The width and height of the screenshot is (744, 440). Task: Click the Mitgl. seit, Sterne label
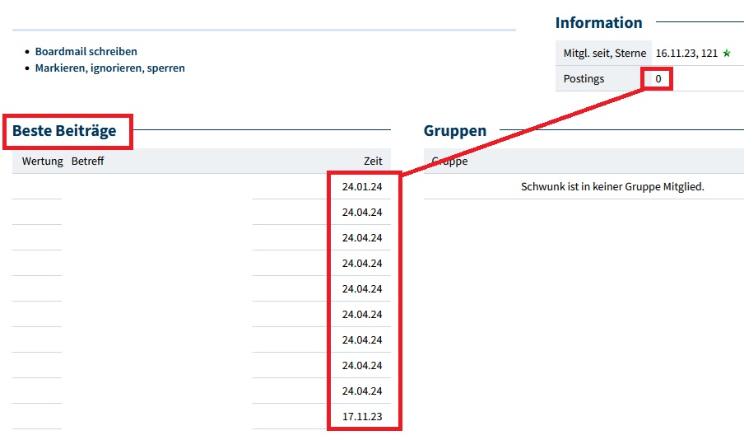pyautogui.click(x=604, y=54)
